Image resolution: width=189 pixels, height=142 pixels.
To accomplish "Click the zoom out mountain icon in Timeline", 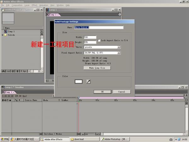I will tap(83, 134).
